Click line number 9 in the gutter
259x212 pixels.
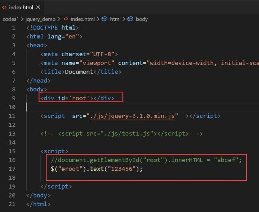pos(14,98)
